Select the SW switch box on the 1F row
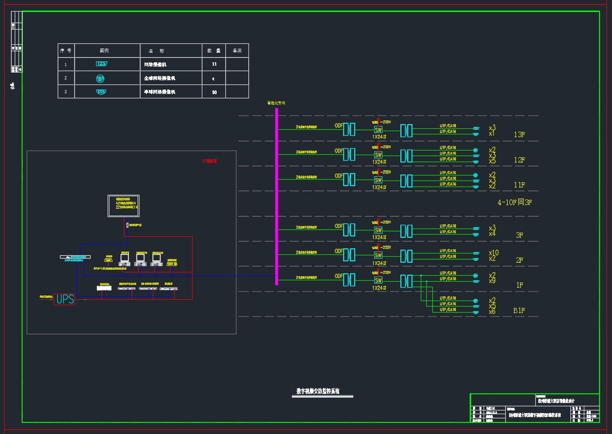The width and height of the screenshot is (612, 434). (378, 280)
